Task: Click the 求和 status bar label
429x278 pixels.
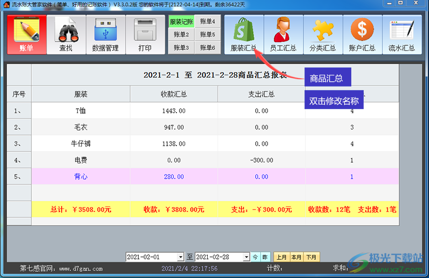Action: (341, 268)
